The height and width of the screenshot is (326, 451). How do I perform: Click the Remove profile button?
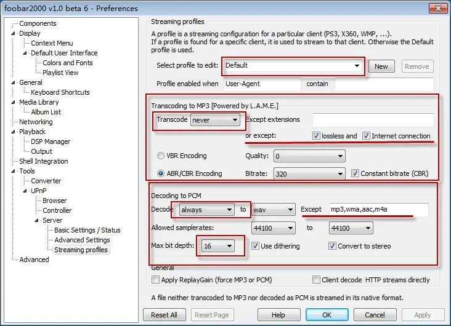point(417,66)
